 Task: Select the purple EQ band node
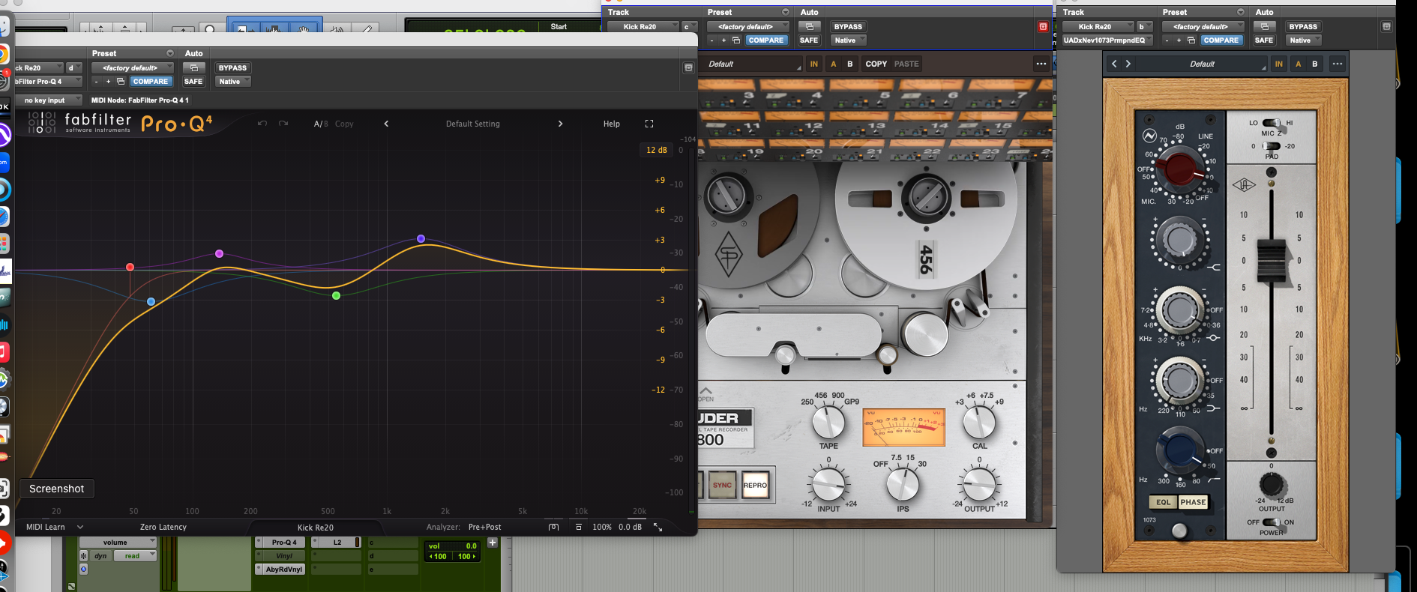[219, 254]
